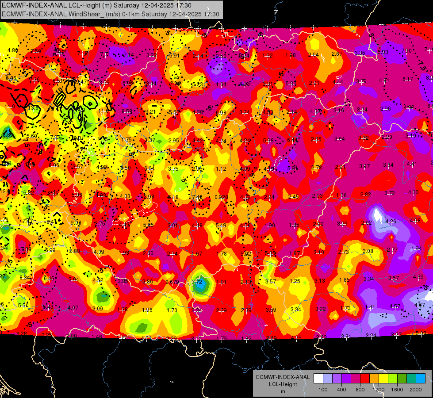Click the legend tick label 1200

coord(379,390)
